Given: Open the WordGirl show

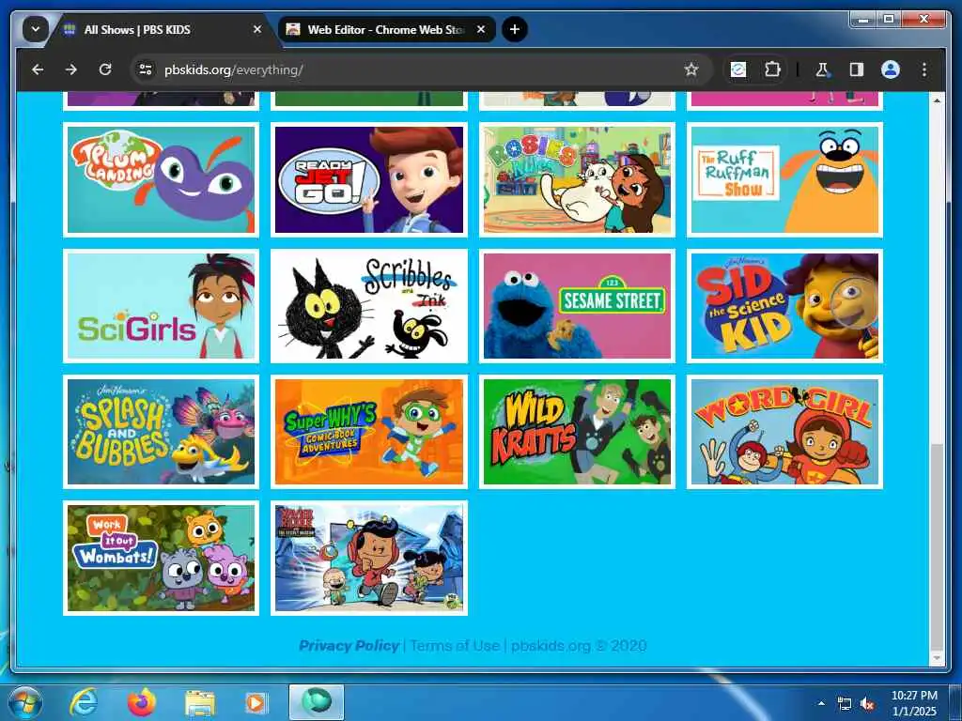Looking at the screenshot, I should [784, 432].
